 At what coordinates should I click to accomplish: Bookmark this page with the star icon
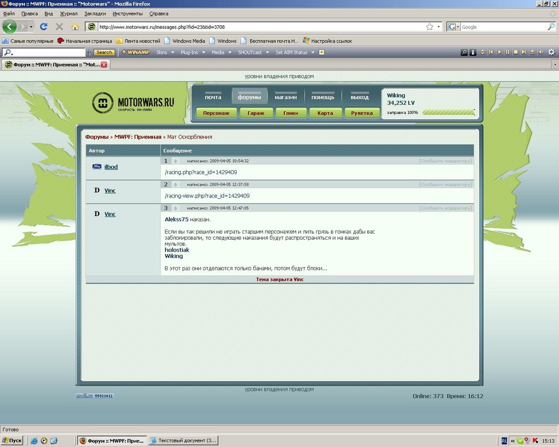430,26
